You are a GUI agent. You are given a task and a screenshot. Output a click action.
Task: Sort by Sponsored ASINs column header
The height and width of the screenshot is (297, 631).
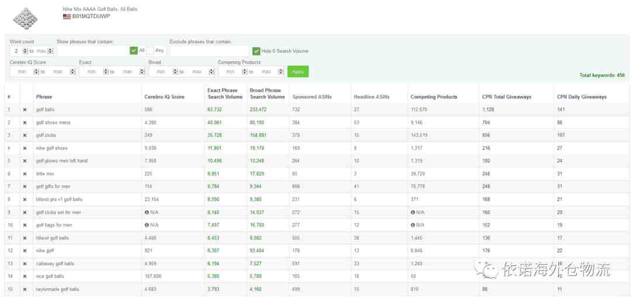[312, 97]
